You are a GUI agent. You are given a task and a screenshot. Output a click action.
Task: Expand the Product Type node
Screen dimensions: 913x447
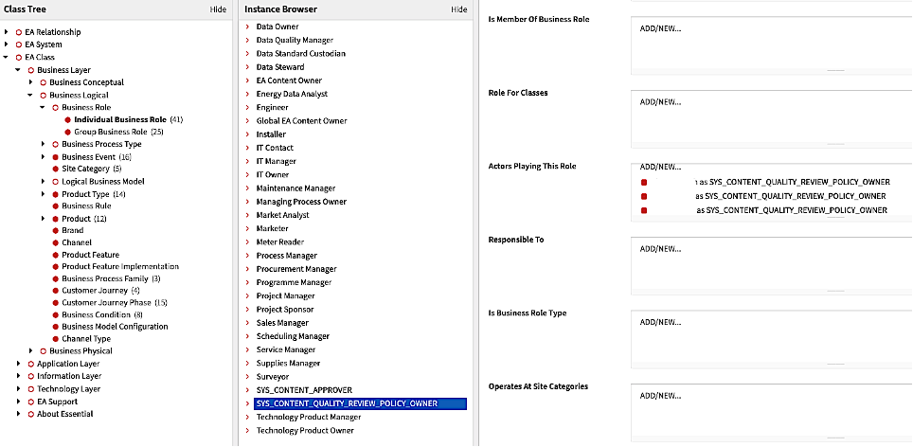coord(43,194)
